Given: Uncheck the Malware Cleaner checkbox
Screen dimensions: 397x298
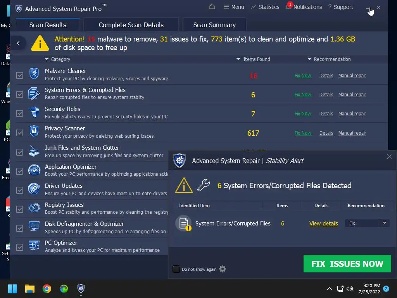Looking at the screenshot, I should coord(19,76).
